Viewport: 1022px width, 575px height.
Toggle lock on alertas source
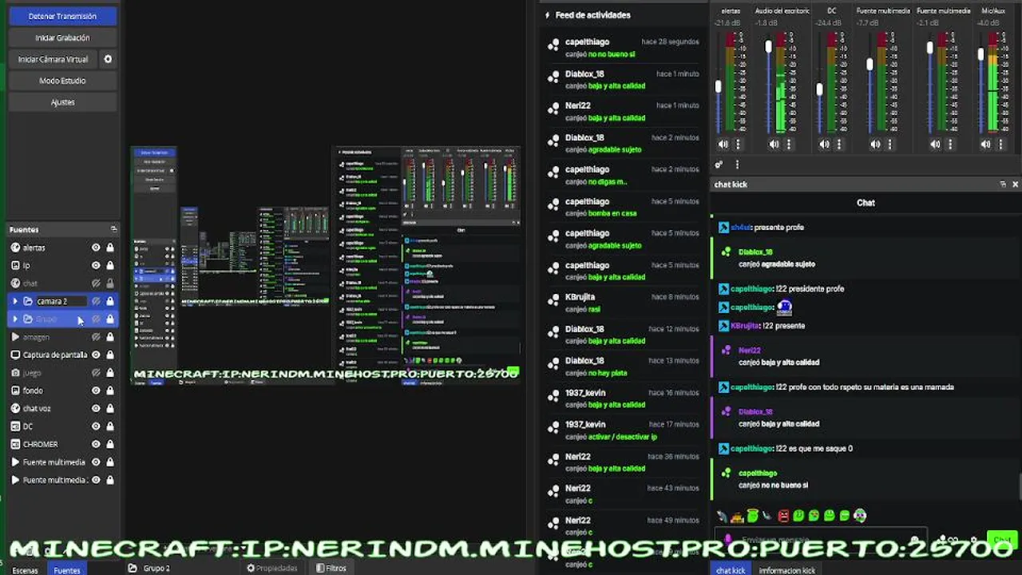(x=110, y=248)
